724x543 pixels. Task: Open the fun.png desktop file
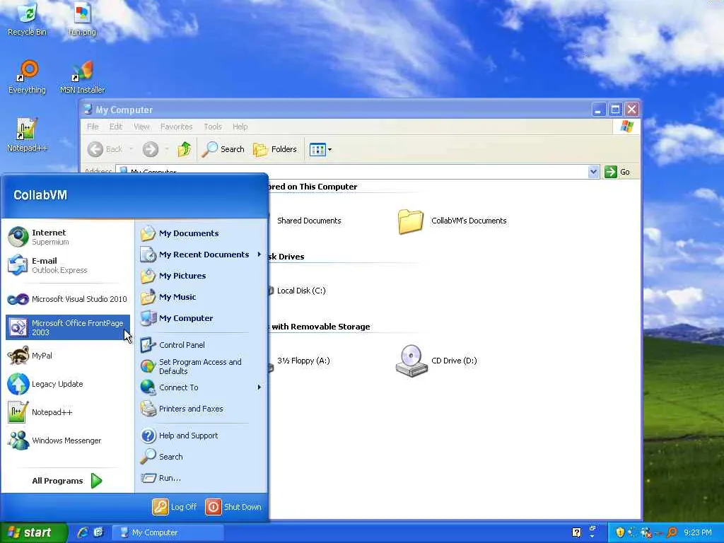point(82,19)
